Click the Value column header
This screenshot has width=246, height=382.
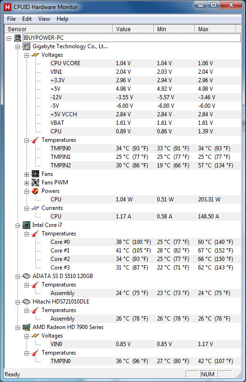pos(133,29)
